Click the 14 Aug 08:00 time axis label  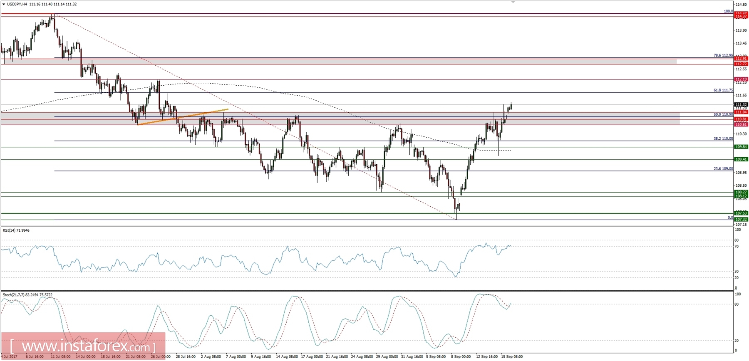click(287, 357)
